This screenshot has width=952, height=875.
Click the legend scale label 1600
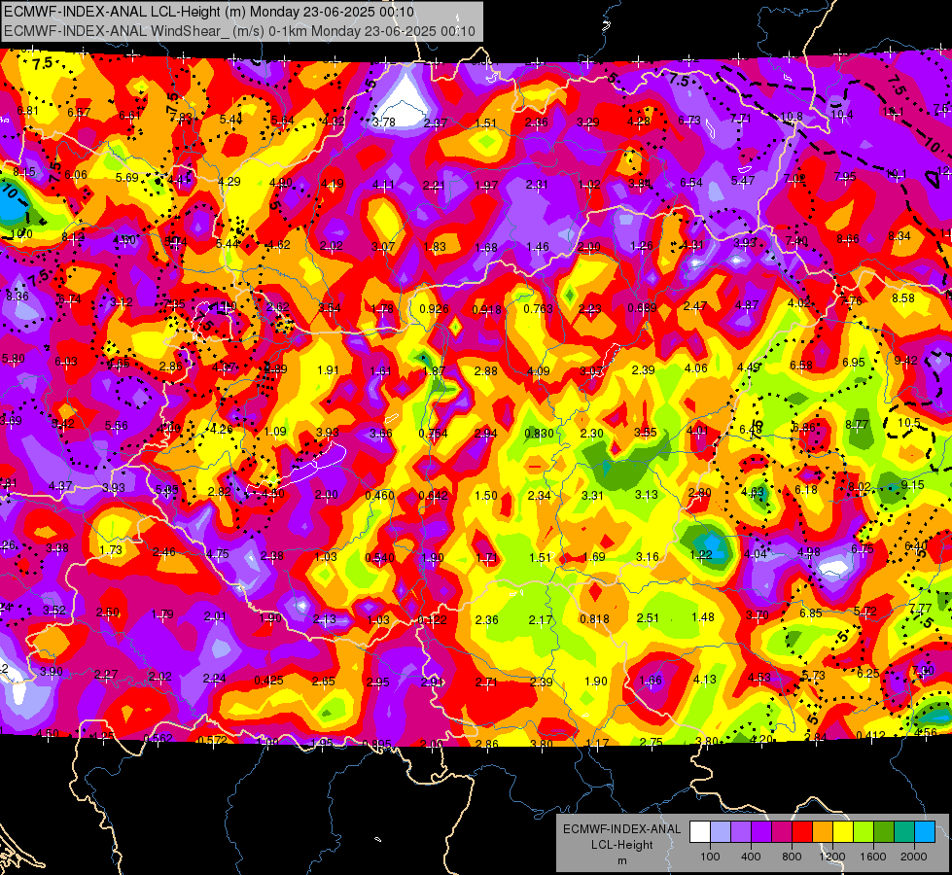(x=872, y=857)
